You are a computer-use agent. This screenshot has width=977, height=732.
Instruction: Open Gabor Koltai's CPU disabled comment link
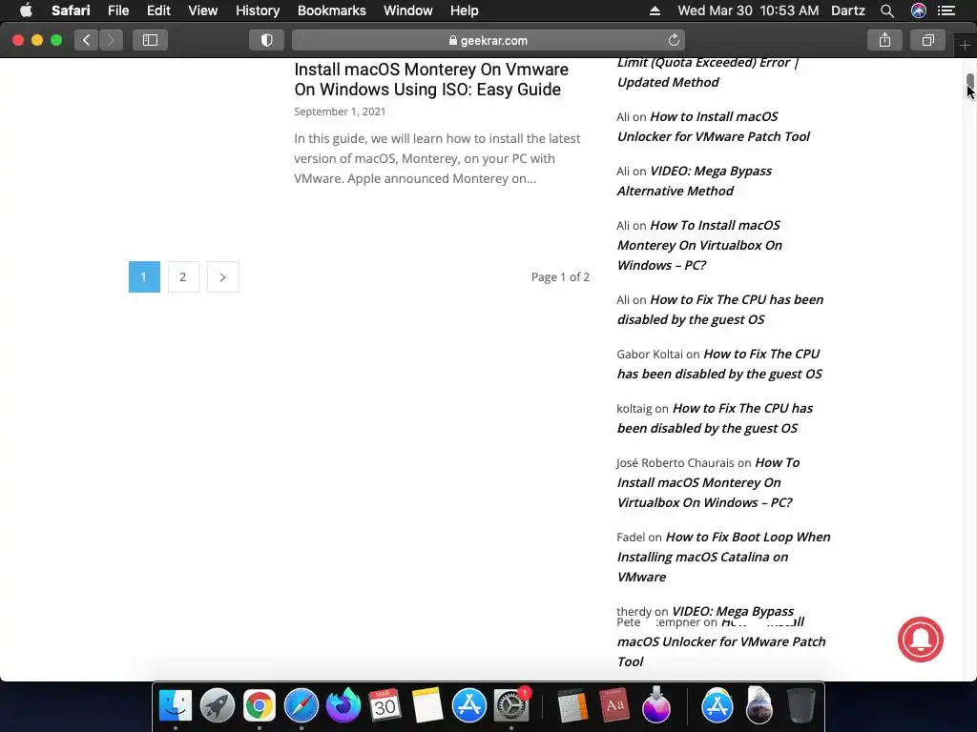(719, 363)
